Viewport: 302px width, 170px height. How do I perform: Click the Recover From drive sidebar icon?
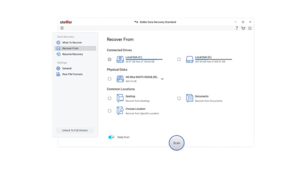(x=58, y=48)
